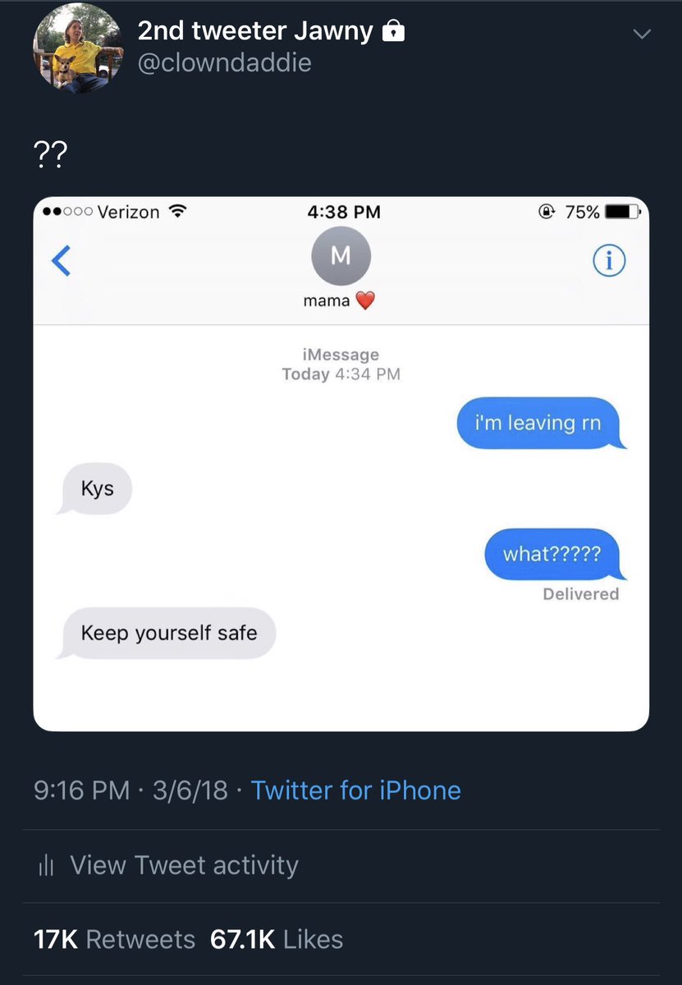This screenshot has width=682, height=985.
Task: Select the "Keep yourself safe" message bubble
Action: tap(167, 634)
